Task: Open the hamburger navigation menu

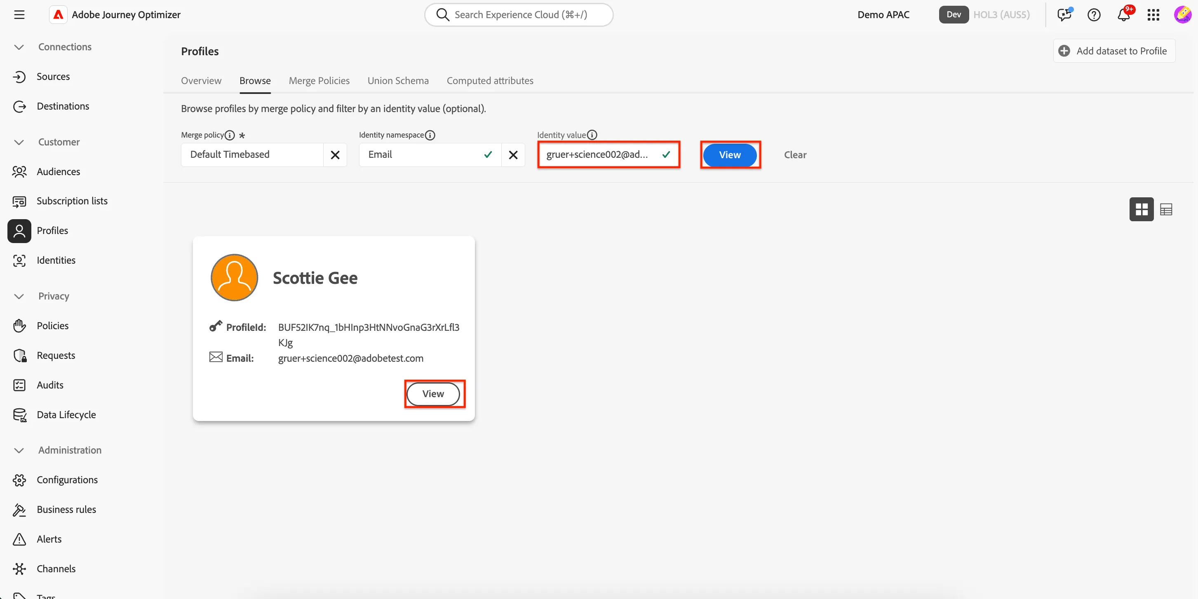Action: pyautogui.click(x=19, y=14)
